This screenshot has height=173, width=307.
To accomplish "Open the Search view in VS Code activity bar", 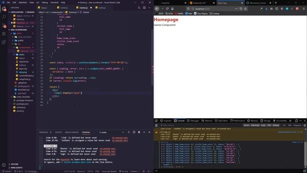I will pyautogui.click(x=4, y=17).
